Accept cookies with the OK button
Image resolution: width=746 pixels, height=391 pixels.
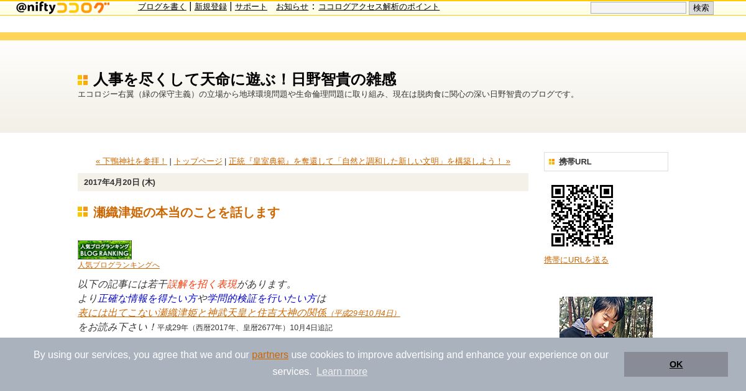tap(676, 364)
